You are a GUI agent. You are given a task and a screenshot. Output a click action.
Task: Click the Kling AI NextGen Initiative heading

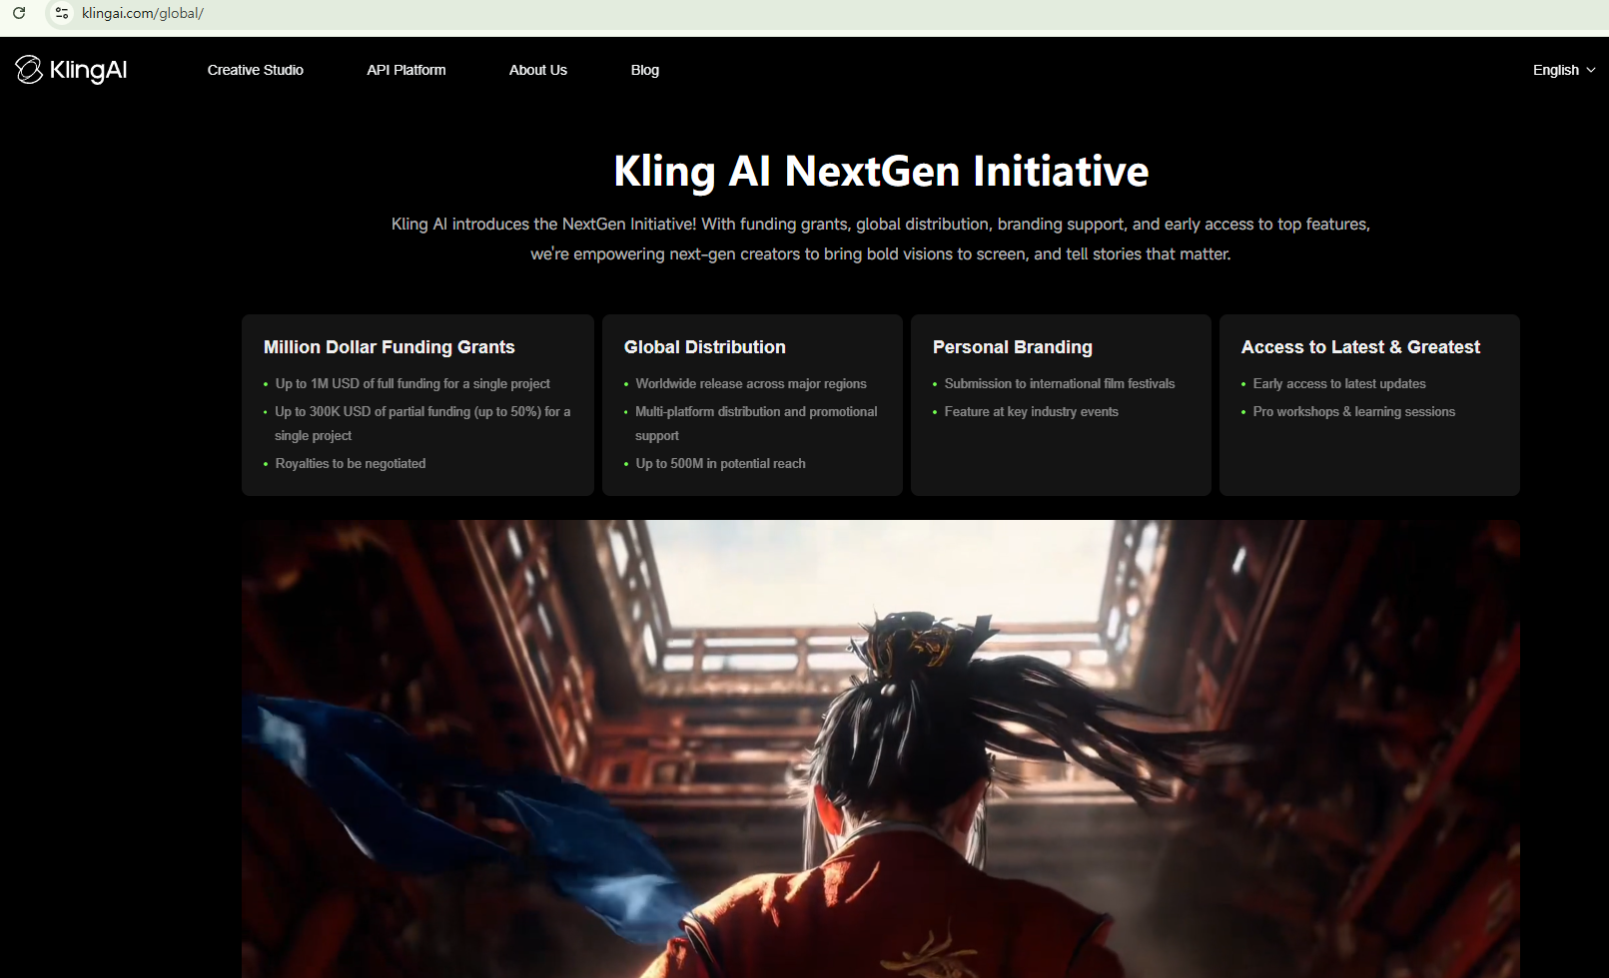(881, 171)
